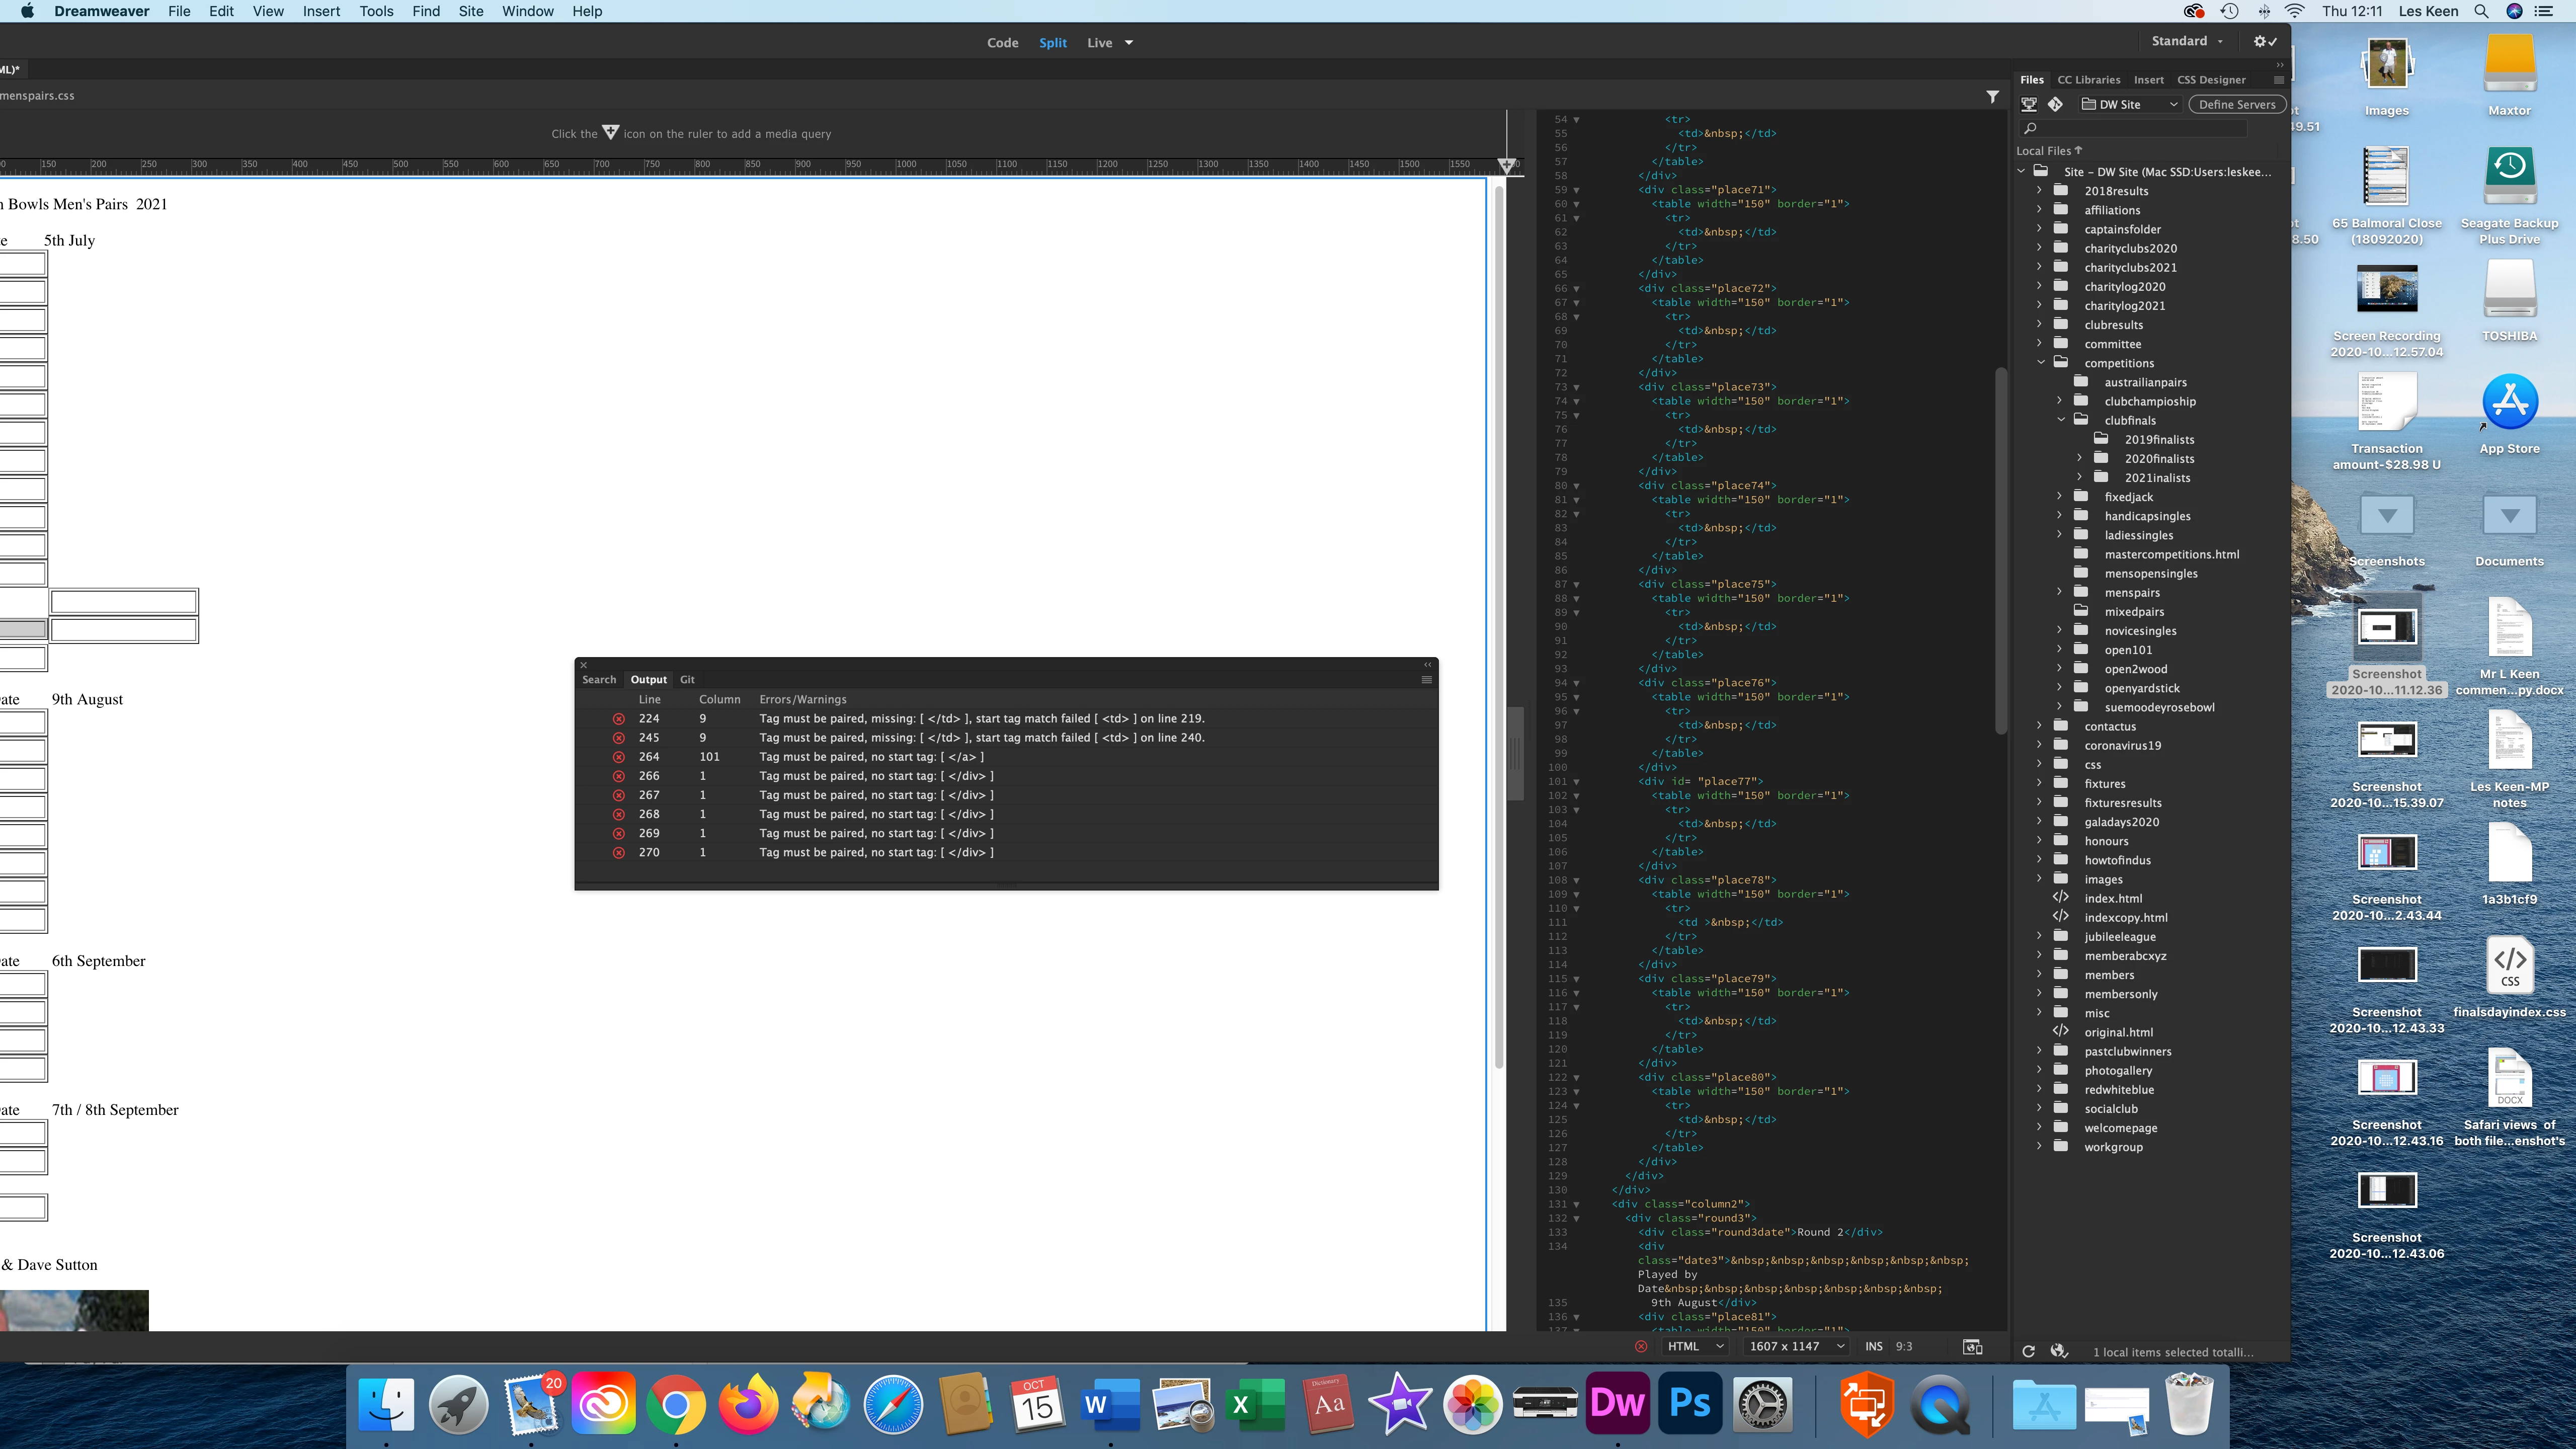Click the red linting error icon in status bar
This screenshot has width=2576, height=1449.
1641,1346
